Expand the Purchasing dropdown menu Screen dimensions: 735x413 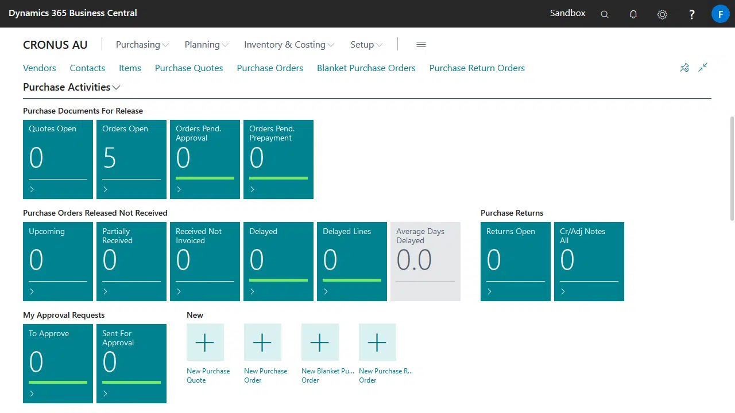pyautogui.click(x=142, y=45)
